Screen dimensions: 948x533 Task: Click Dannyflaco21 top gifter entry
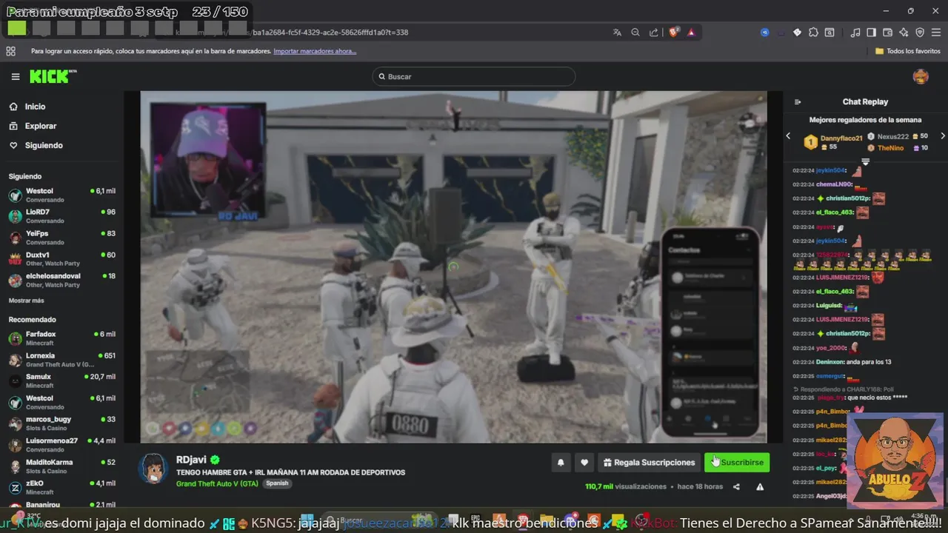click(834, 142)
